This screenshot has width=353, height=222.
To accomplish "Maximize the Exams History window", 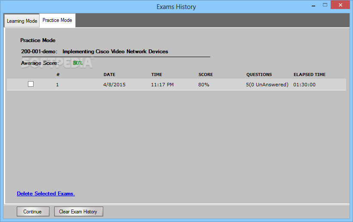I will click(x=325, y=5).
